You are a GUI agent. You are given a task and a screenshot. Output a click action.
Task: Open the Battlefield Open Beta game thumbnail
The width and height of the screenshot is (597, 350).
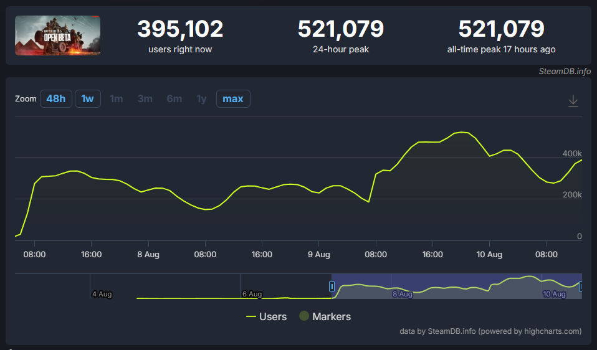(x=57, y=35)
